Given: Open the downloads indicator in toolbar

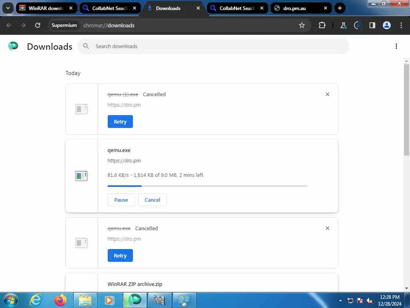Looking at the screenshot, I should point(358,25).
